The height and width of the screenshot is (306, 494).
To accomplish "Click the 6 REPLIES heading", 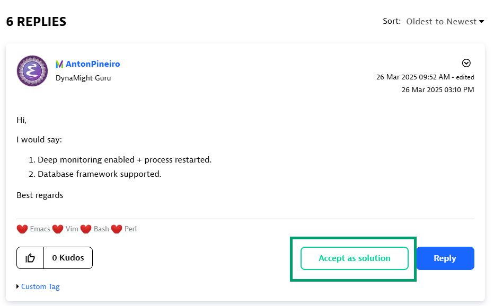I will click(36, 22).
